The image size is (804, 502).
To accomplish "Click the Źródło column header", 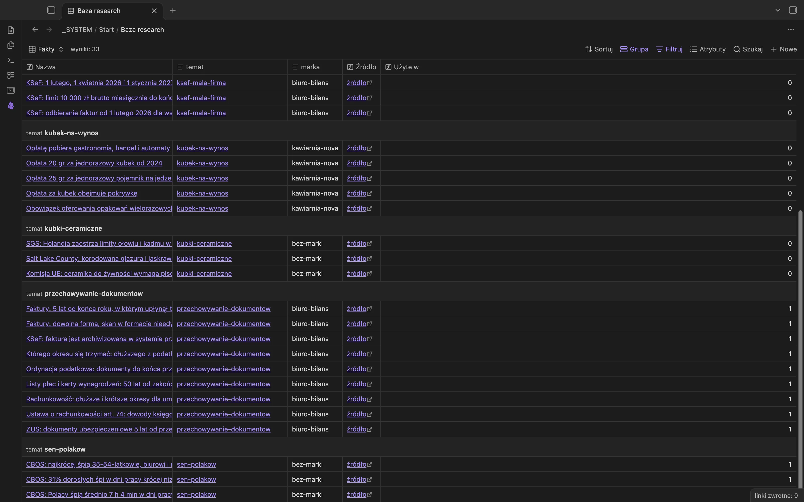I will point(362,67).
